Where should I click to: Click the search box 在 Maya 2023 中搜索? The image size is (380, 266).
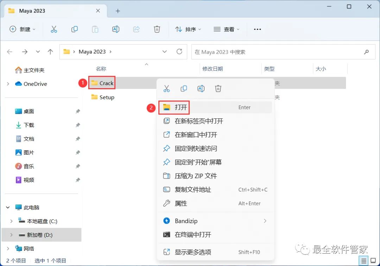(283, 52)
